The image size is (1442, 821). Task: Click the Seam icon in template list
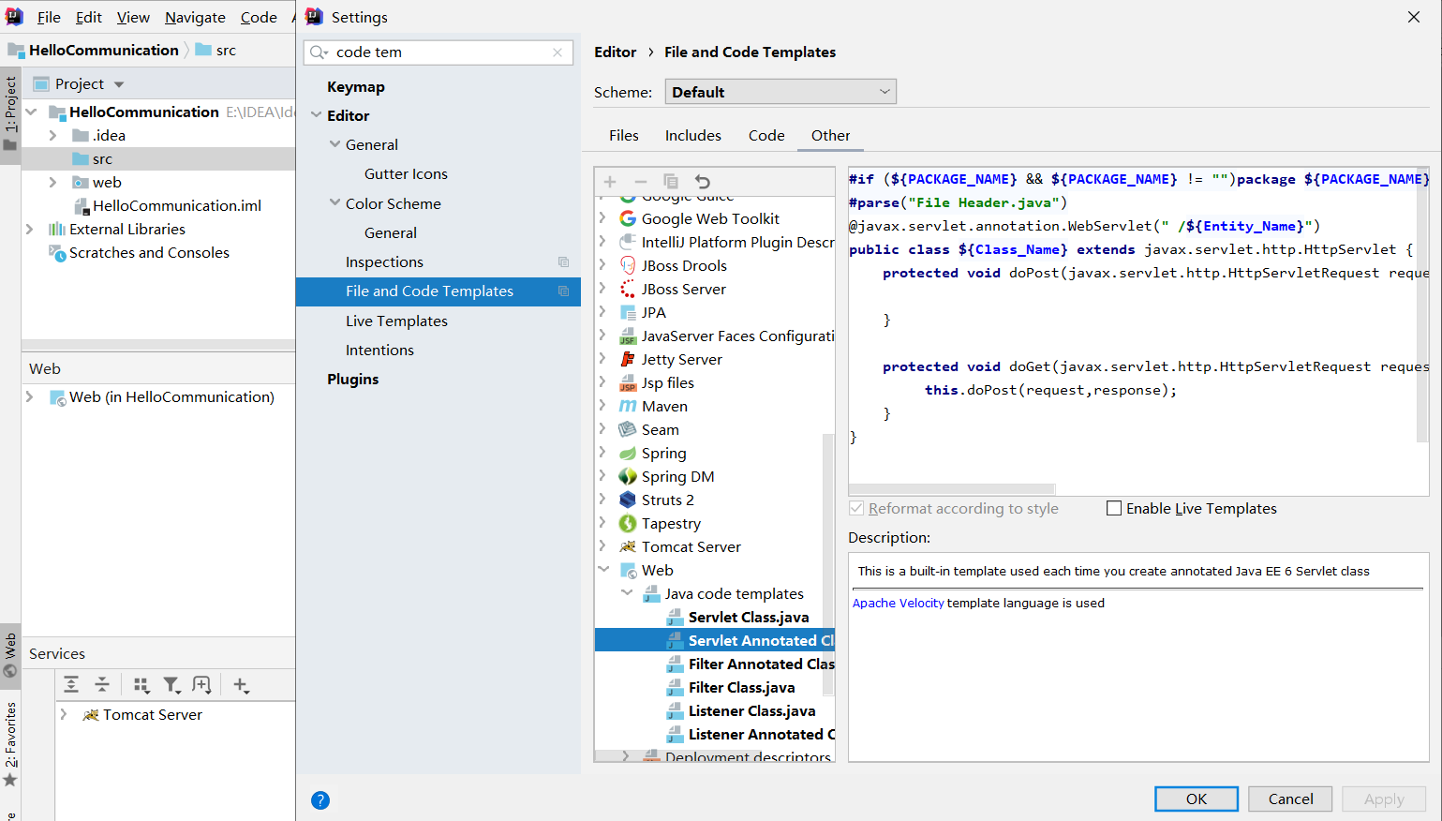tap(628, 429)
